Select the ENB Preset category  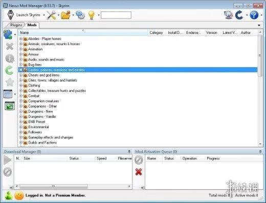click(x=138, y=121)
